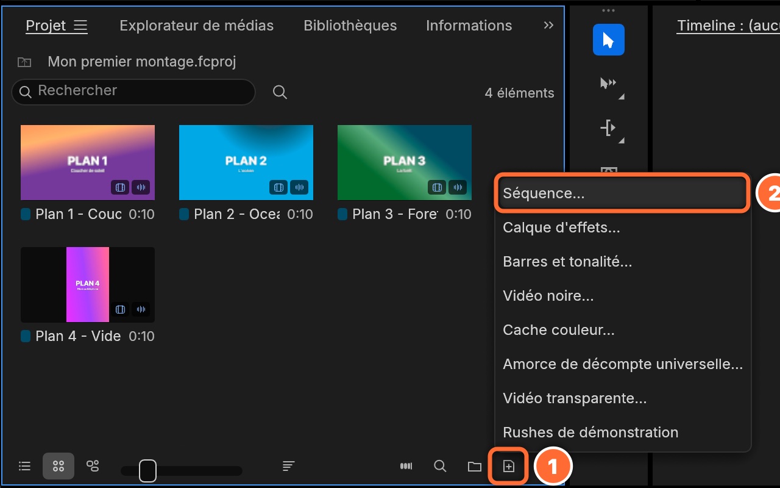
Task: Open the sort icons menu
Action: pyautogui.click(x=289, y=467)
